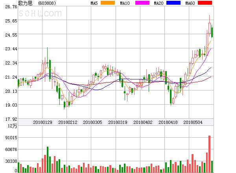Image resolution: width=236 pixels, height=173 pixels.
Task: Click the 20.13 price axis label
Action: pyautogui.click(x=11, y=91)
